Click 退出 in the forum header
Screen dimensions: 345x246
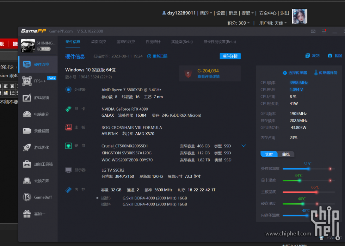click(284, 13)
